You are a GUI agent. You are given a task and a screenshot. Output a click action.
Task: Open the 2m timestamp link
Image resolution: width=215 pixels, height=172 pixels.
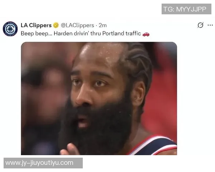point(103,25)
